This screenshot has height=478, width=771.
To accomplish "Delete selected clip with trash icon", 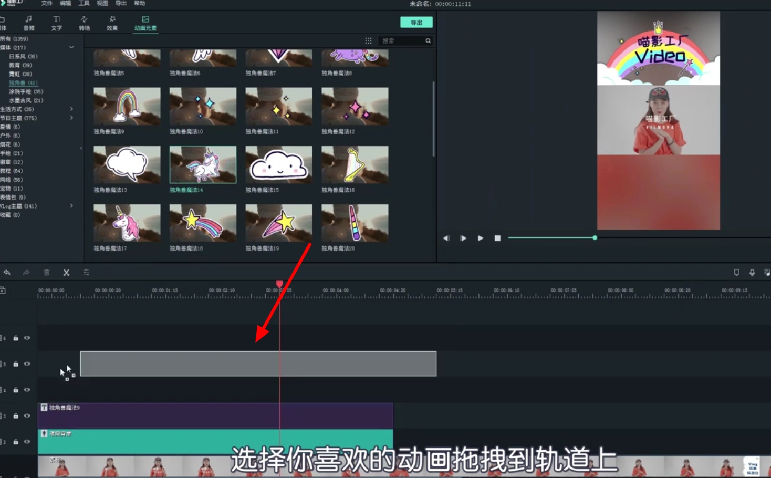I will pos(47,272).
